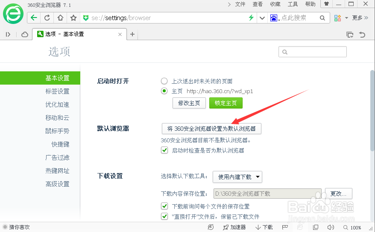Mute sound with the speaker icon
The height and width of the screenshot is (232, 375).
pyautogui.click(x=331, y=227)
